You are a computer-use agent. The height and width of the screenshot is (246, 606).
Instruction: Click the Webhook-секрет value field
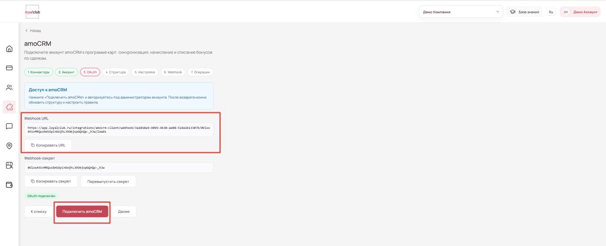click(119, 167)
